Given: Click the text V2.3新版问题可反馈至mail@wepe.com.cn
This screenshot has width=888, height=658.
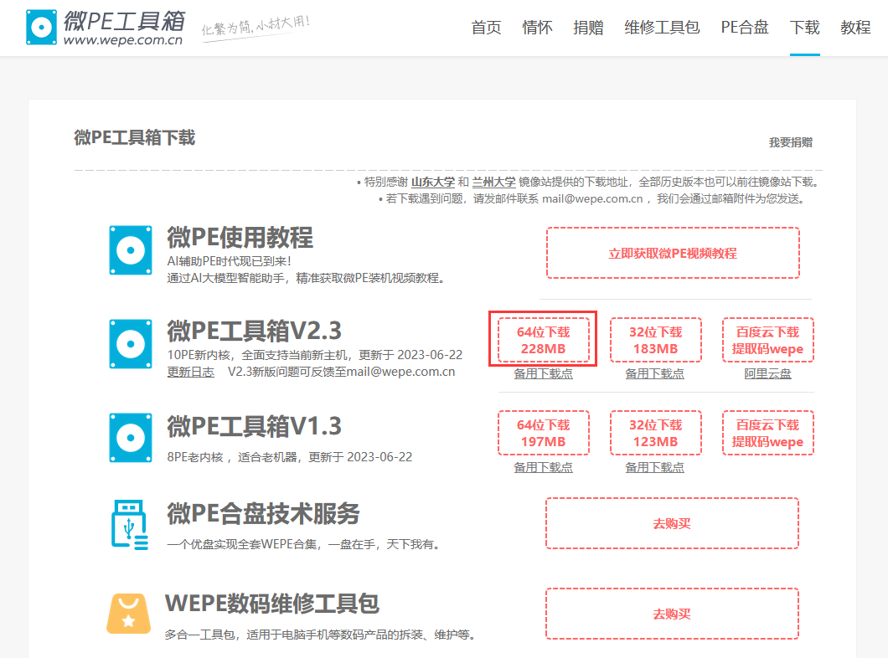Looking at the screenshot, I should (342, 372).
